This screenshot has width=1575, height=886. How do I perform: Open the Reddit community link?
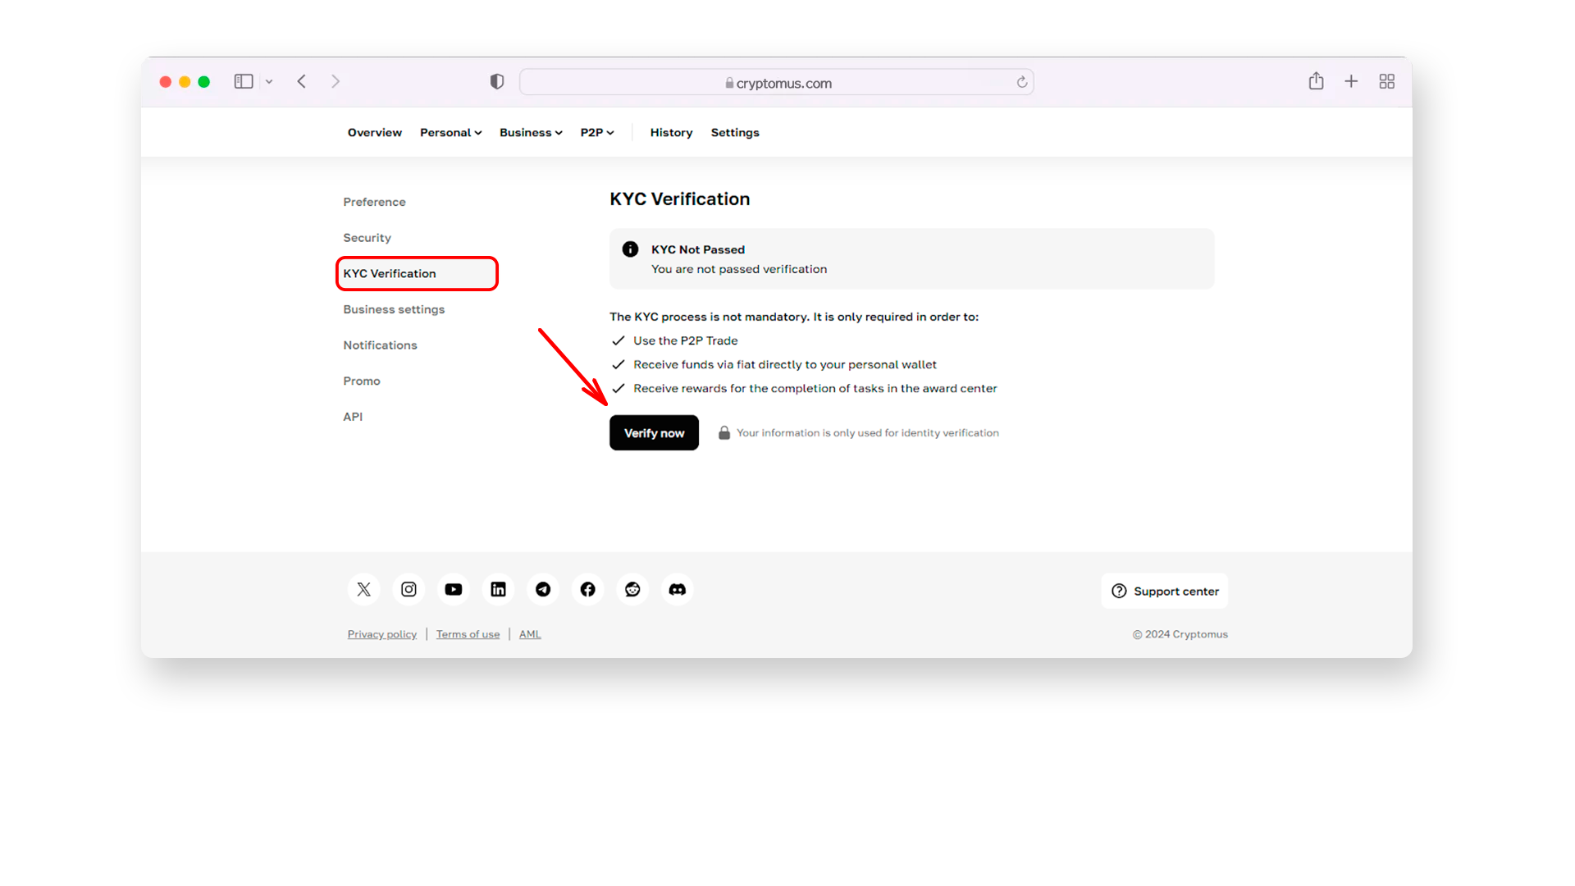click(632, 590)
